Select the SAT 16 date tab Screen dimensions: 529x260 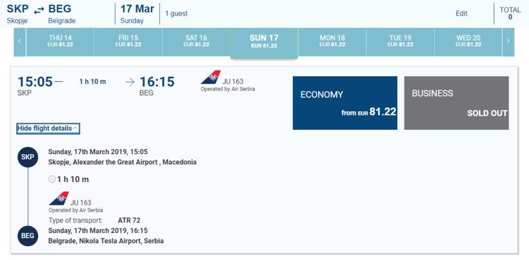click(x=196, y=41)
